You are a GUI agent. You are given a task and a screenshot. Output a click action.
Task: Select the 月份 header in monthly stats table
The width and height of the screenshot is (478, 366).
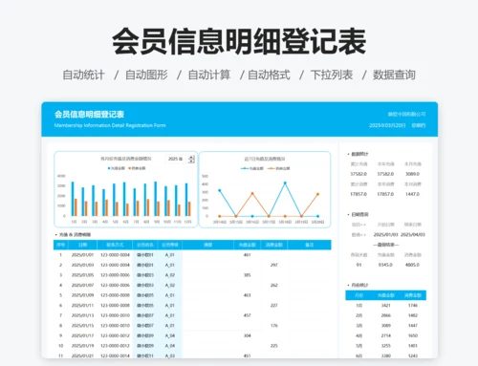tap(358, 295)
